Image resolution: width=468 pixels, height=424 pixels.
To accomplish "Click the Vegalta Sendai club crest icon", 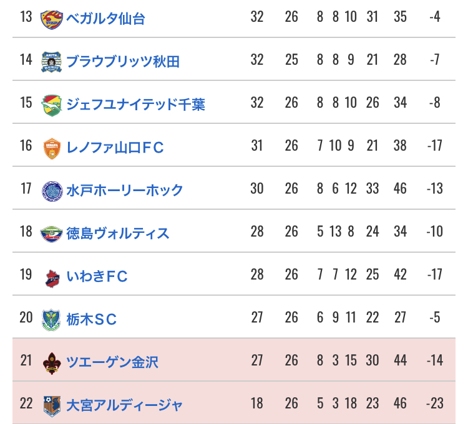I will (52, 19).
